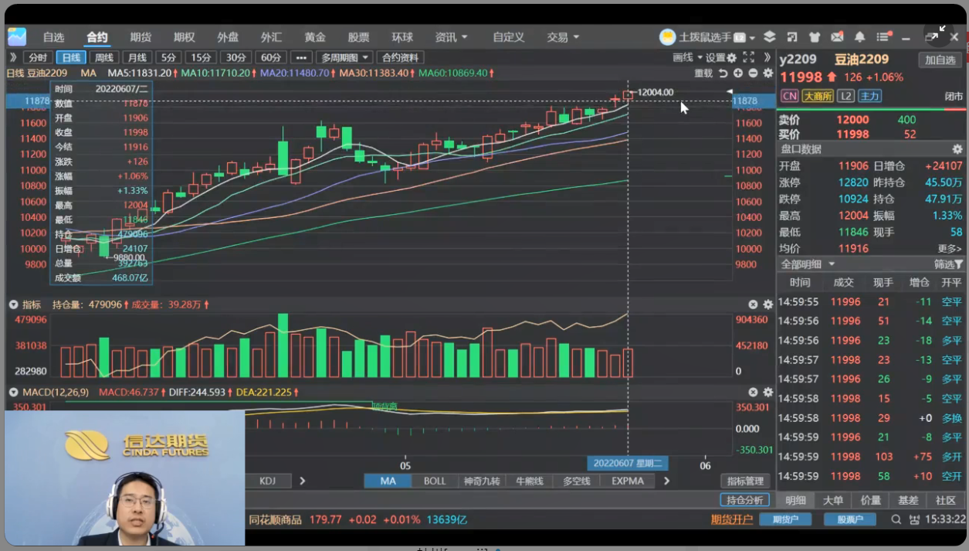The width and height of the screenshot is (969, 551).
Task: Toggle the 持仓分析 button
Action: [x=744, y=500]
